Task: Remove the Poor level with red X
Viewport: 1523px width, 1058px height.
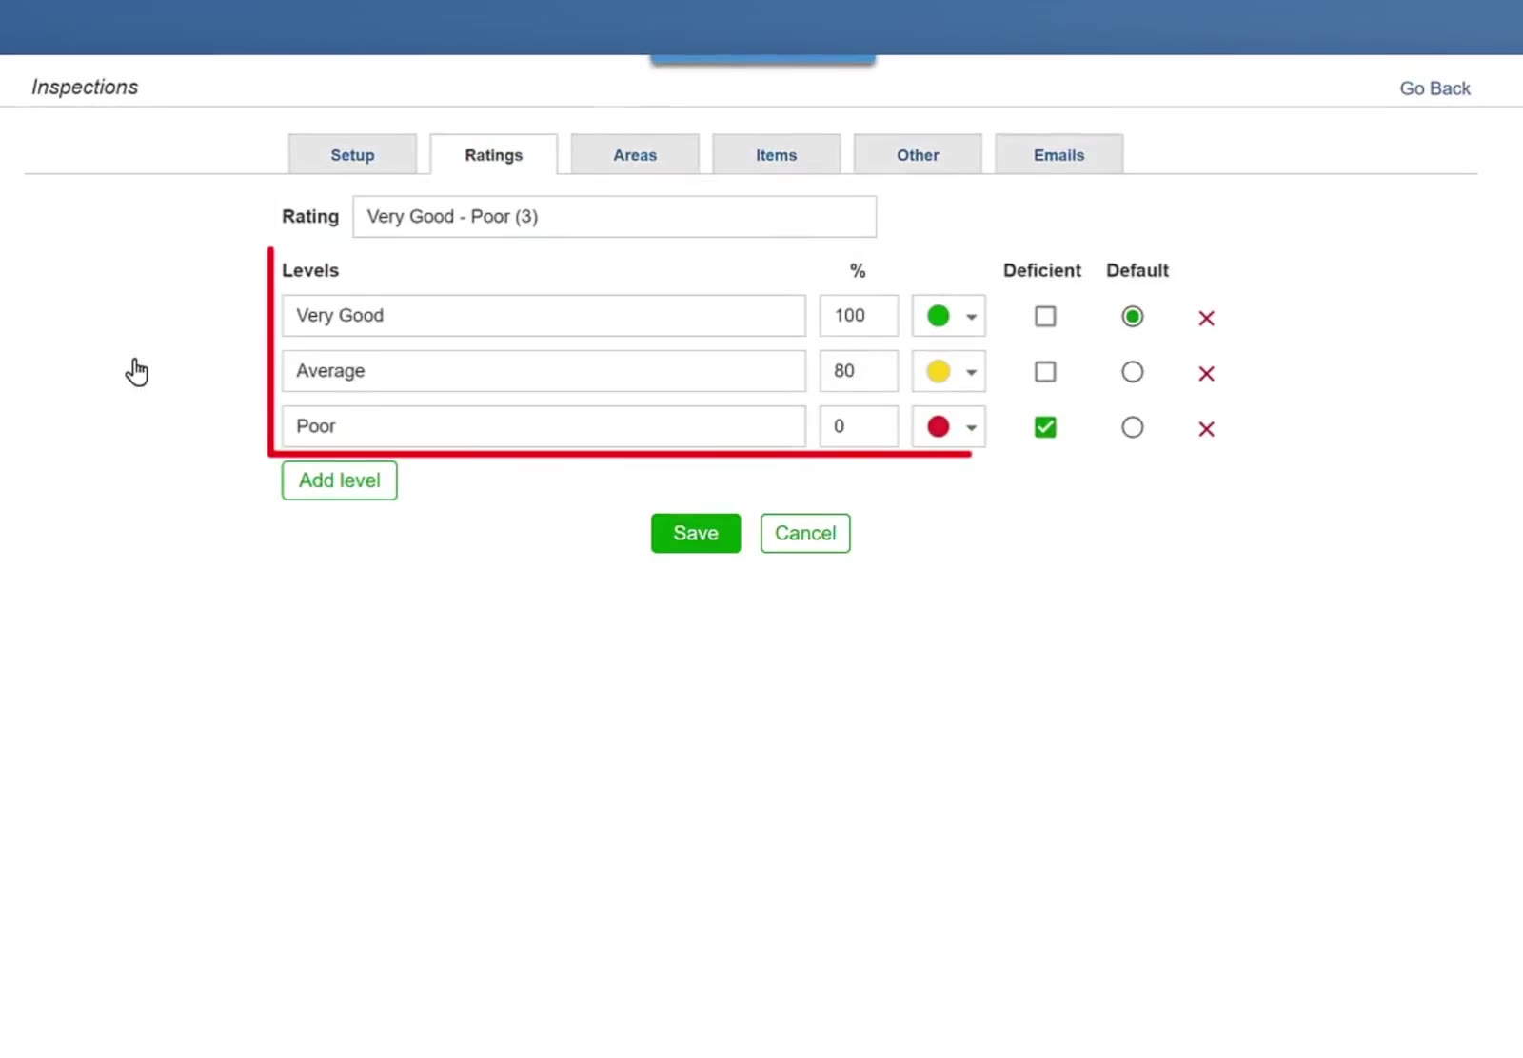Action: click(x=1206, y=428)
